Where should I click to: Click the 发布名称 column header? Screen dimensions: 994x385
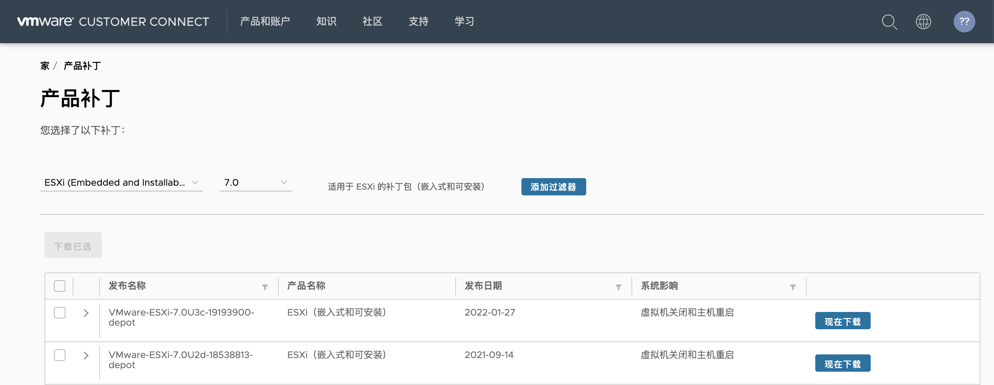[x=127, y=286]
